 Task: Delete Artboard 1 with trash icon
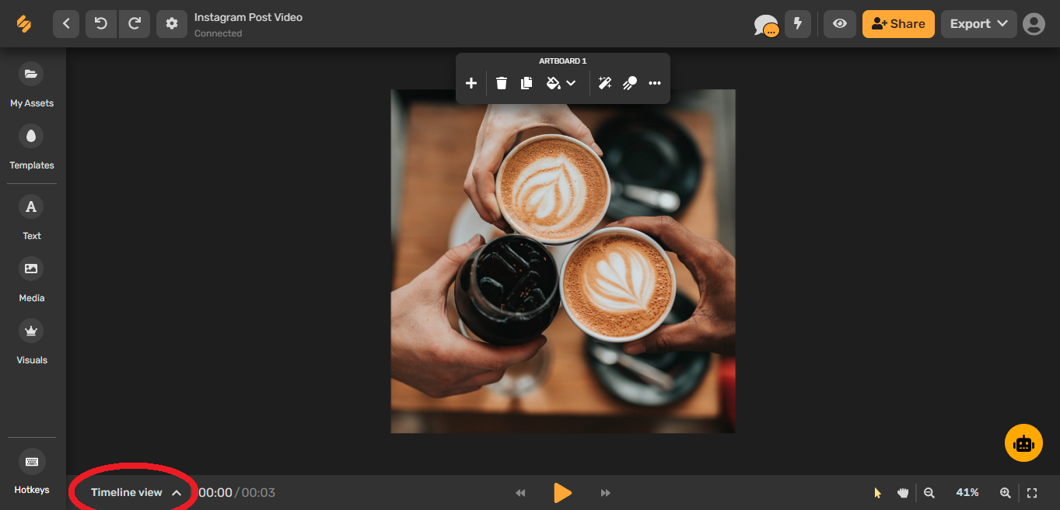coord(502,83)
